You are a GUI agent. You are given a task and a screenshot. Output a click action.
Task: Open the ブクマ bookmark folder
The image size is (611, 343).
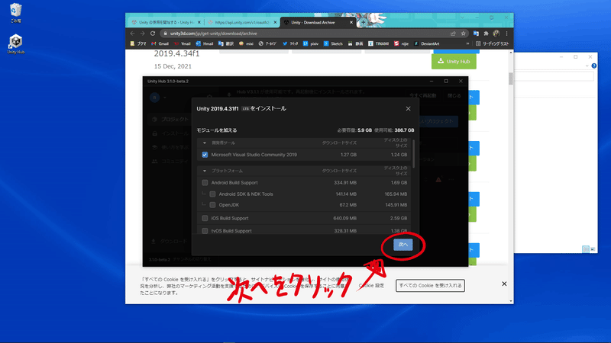pos(138,44)
